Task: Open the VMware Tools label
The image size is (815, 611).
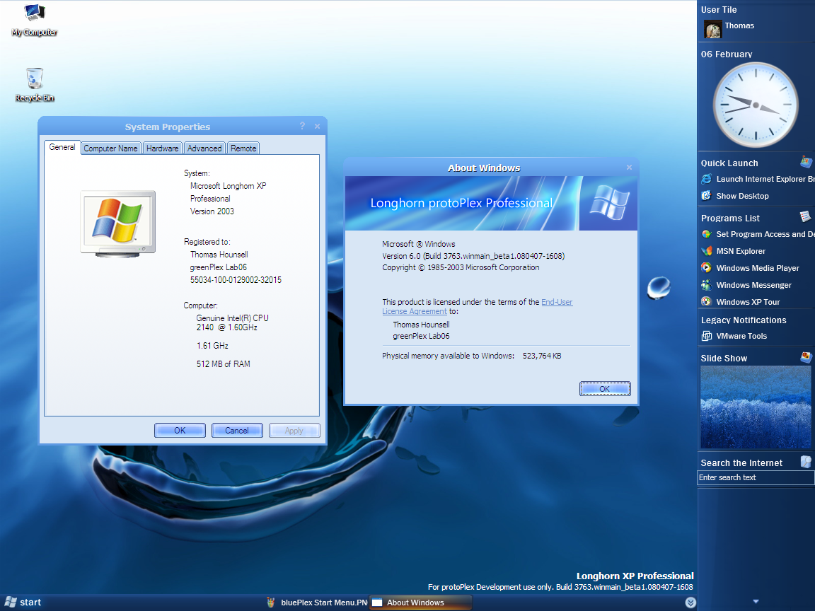Action: click(x=741, y=336)
